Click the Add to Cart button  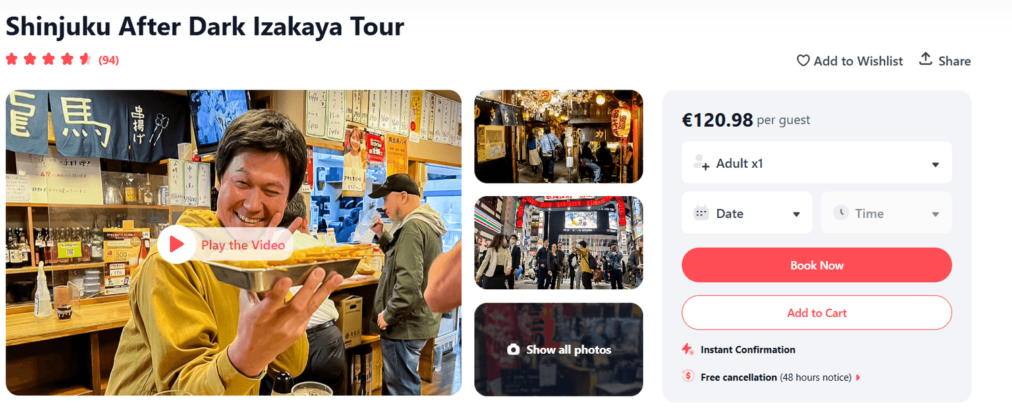click(816, 313)
